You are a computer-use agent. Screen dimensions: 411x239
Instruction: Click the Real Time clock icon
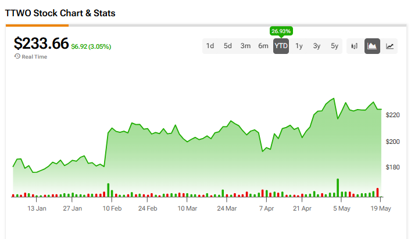[17, 56]
